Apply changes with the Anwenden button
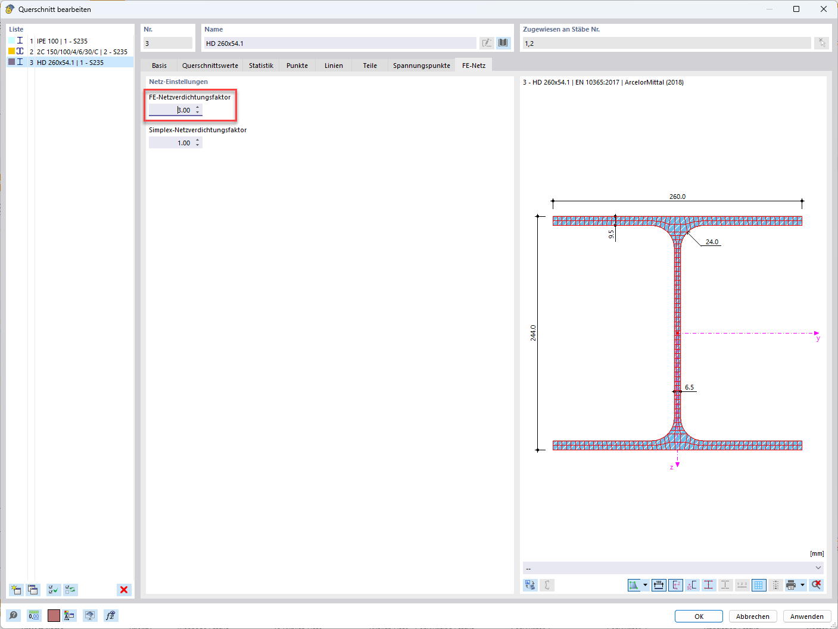Screen dimensions: 838x629 [x=806, y=616]
